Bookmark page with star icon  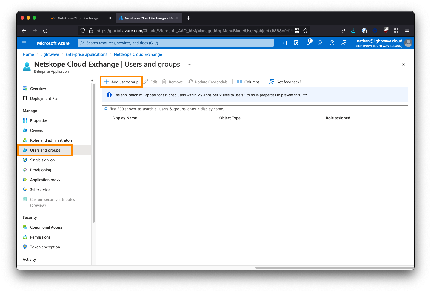pyautogui.click(x=305, y=30)
